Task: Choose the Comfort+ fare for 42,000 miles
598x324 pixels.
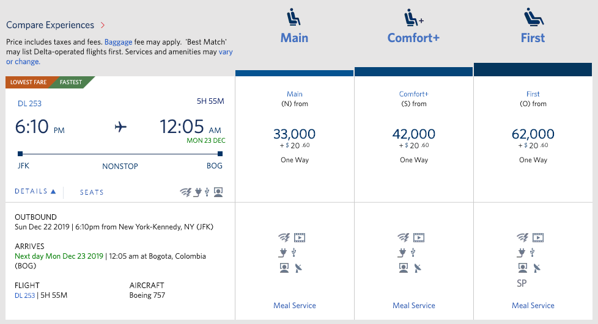Action: tap(413, 134)
